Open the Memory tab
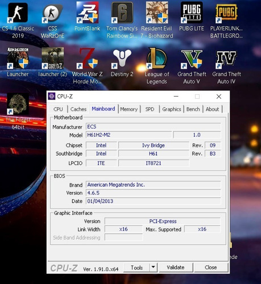 click(x=129, y=109)
